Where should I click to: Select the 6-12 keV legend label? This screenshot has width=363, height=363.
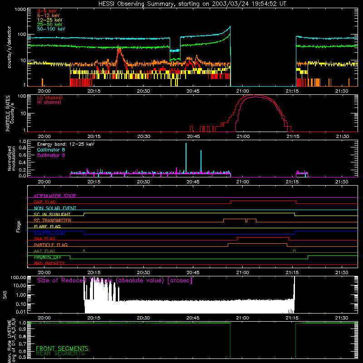(x=49, y=15)
